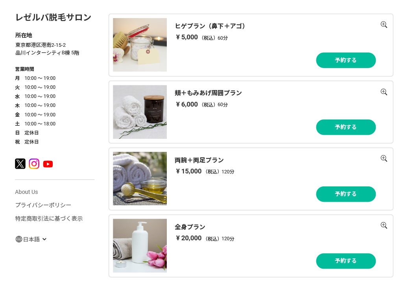Click magnifier icon for 両腕＋両足プラン
The width and height of the screenshot is (408, 291).
coord(384,158)
